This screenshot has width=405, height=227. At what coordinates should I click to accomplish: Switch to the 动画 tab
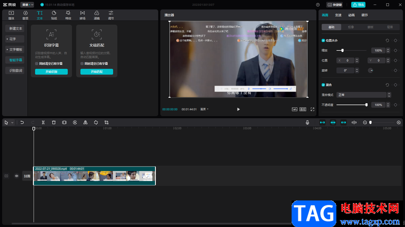click(351, 15)
